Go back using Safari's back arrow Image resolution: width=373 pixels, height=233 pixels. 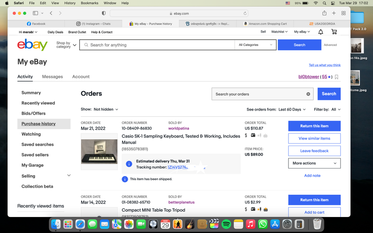click(x=51, y=13)
